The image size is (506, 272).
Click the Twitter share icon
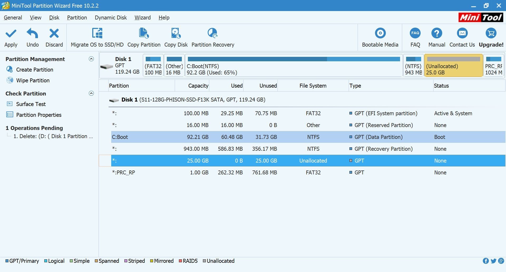click(x=493, y=261)
